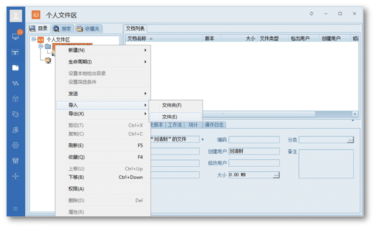Click the document list horizontal scrollbar
Screen dimensions: 375x228
pos(259,114)
